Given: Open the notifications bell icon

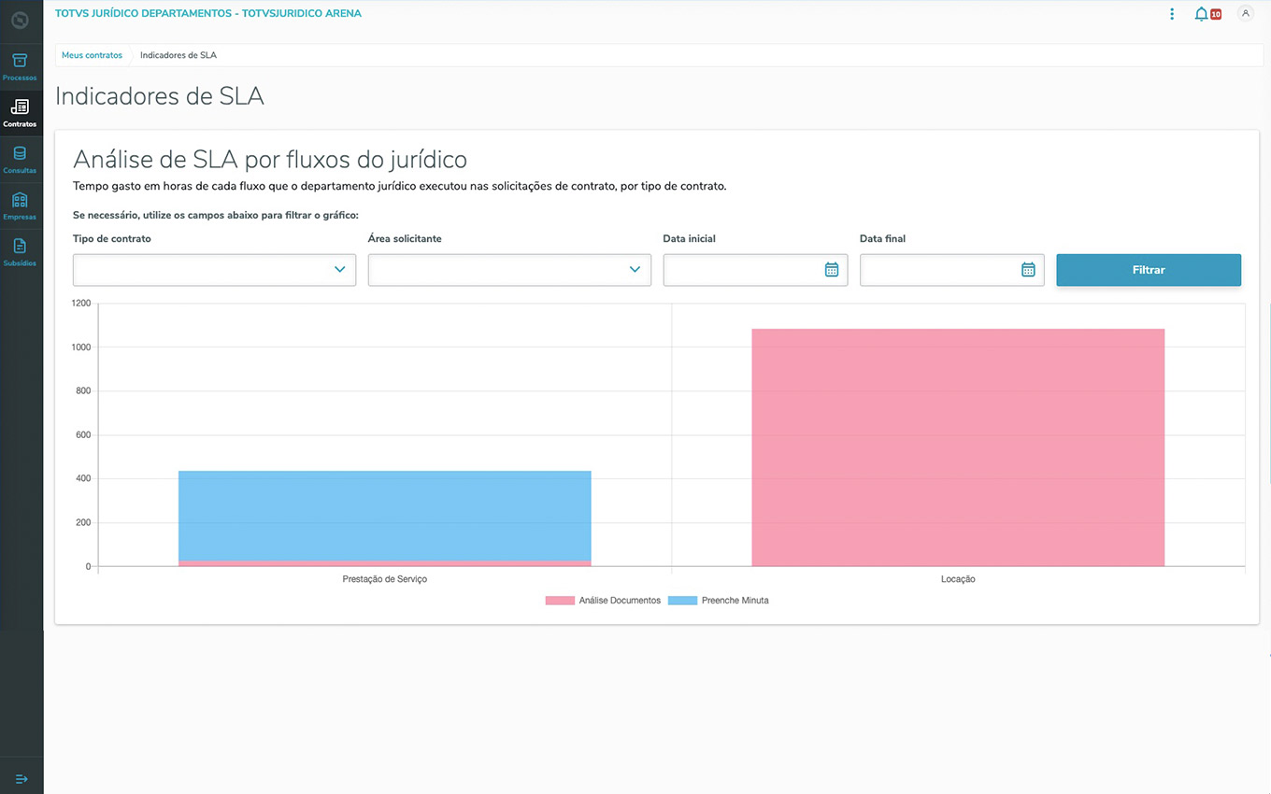Looking at the screenshot, I should 1201,14.
